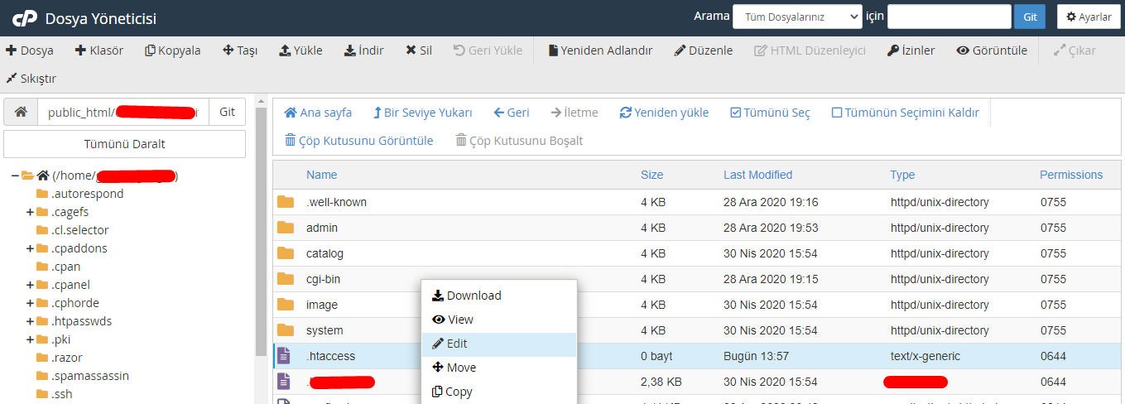
Task: Select .spamassassin in folder tree
Action: pyautogui.click(x=89, y=376)
